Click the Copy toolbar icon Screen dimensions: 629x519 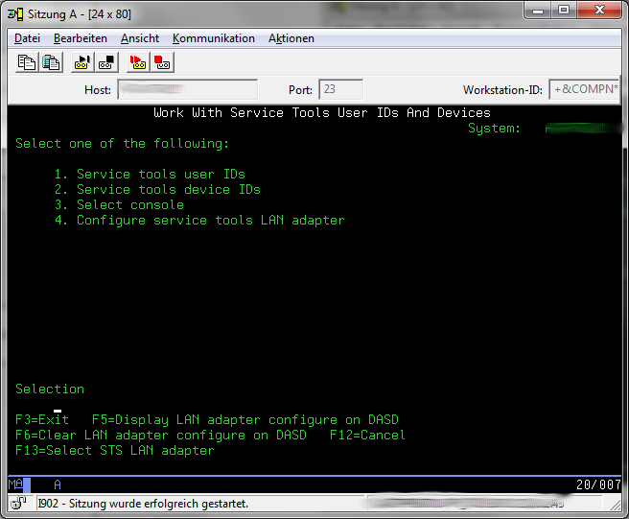click(27, 62)
